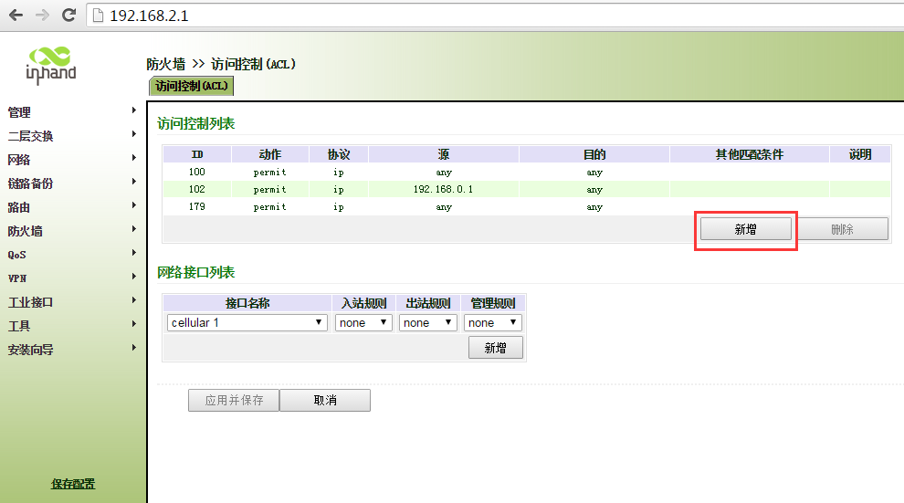
Task: Open the QoS sidebar menu
Action: click(17, 255)
